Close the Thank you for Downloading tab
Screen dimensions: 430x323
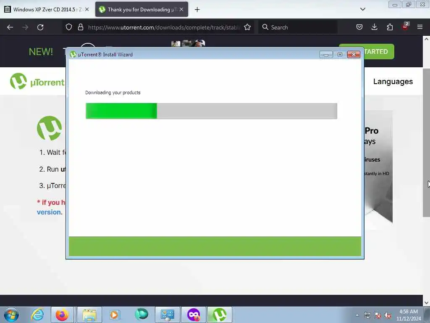point(181,9)
